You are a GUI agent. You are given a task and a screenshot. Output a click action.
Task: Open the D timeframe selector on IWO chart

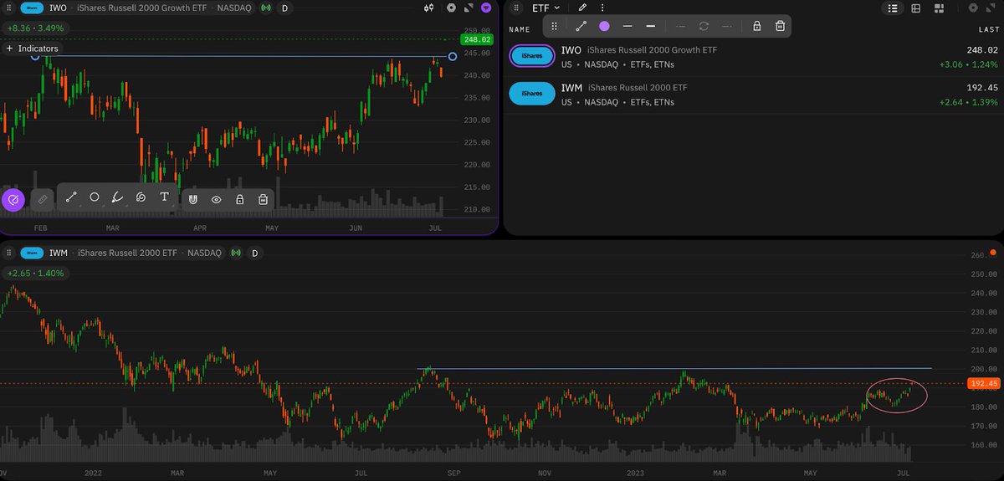tap(284, 8)
